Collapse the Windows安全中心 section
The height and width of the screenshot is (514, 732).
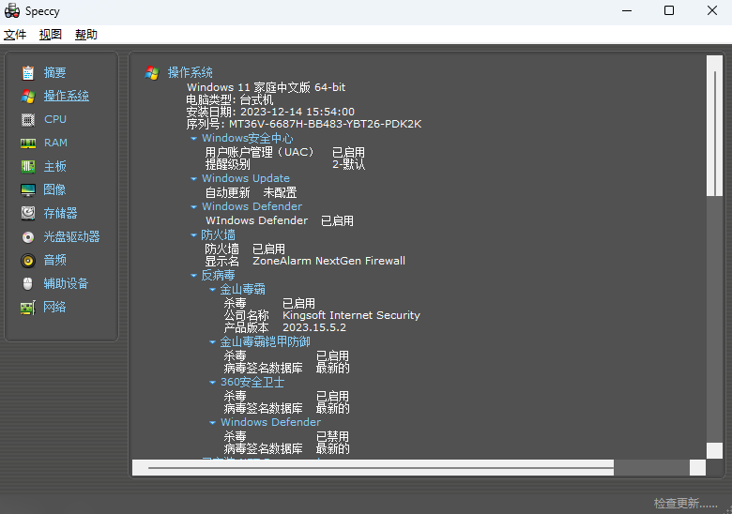[x=194, y=139]
